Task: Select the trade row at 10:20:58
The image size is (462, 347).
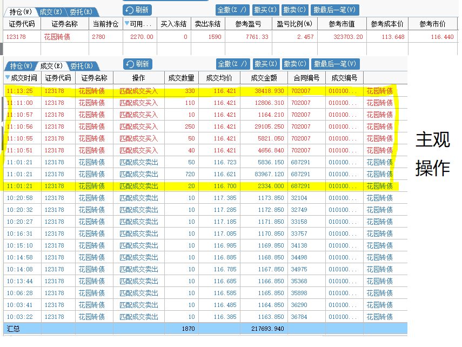Action: click(x=205, y=198)
